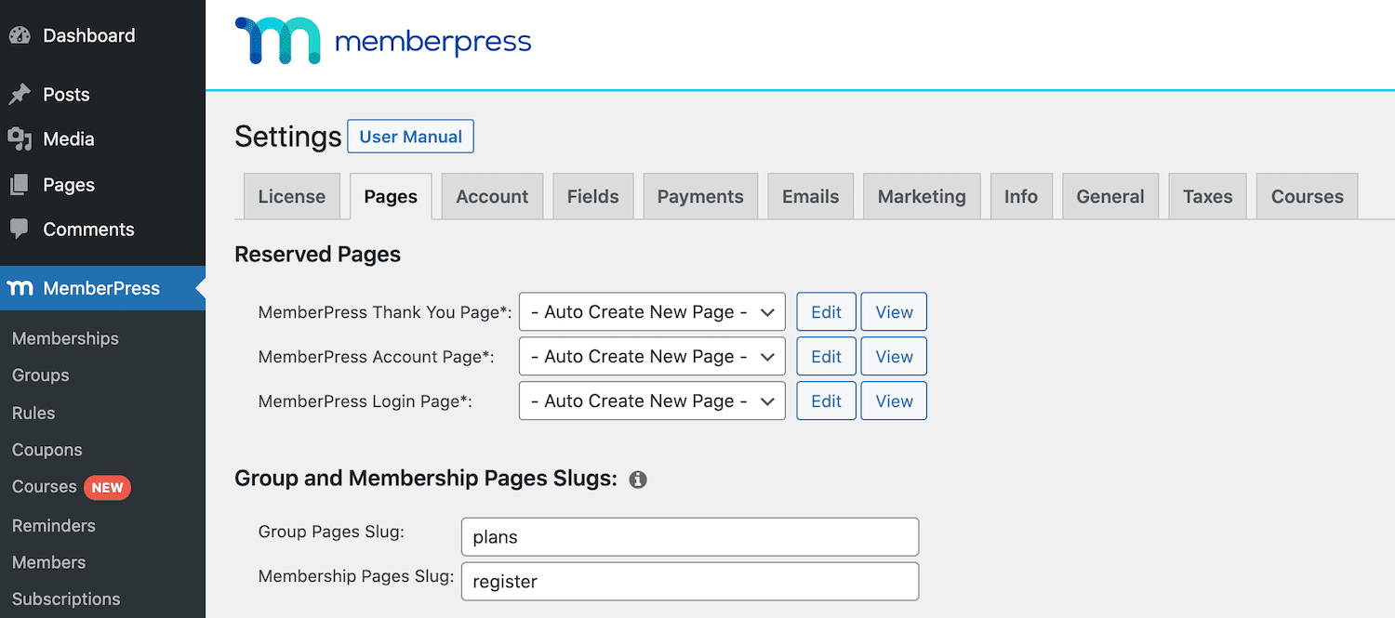
Task: Click the info icon next to Pages Slugs heading
Action: coord(638,480)
